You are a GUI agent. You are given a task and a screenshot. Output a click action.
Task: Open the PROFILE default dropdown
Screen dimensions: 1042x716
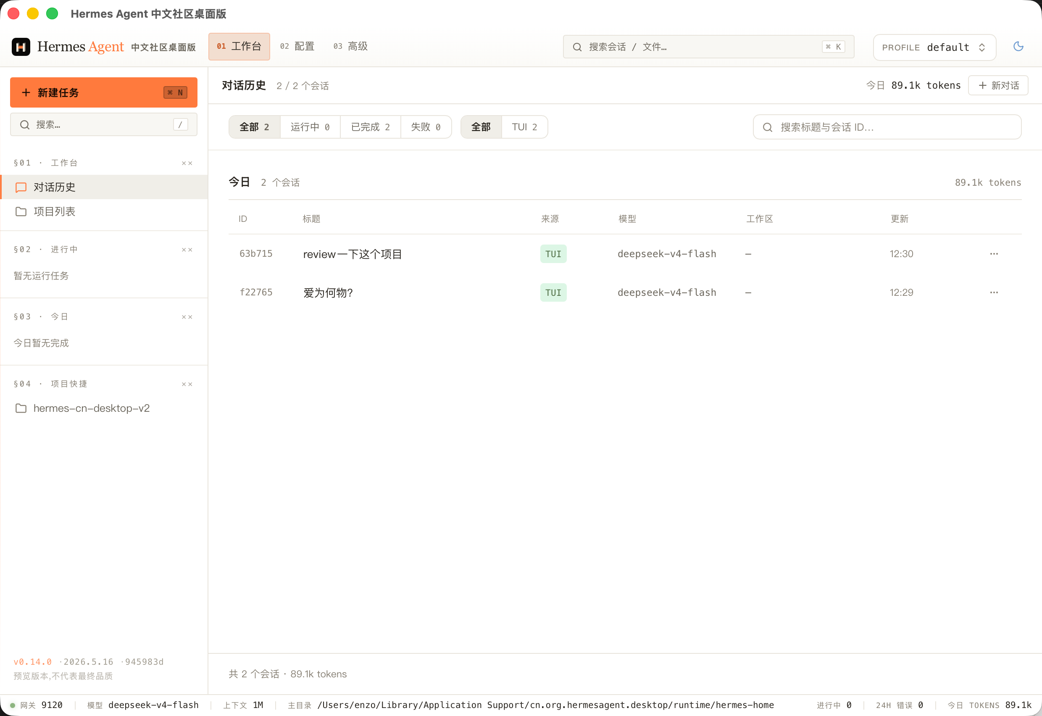[934, 47]
